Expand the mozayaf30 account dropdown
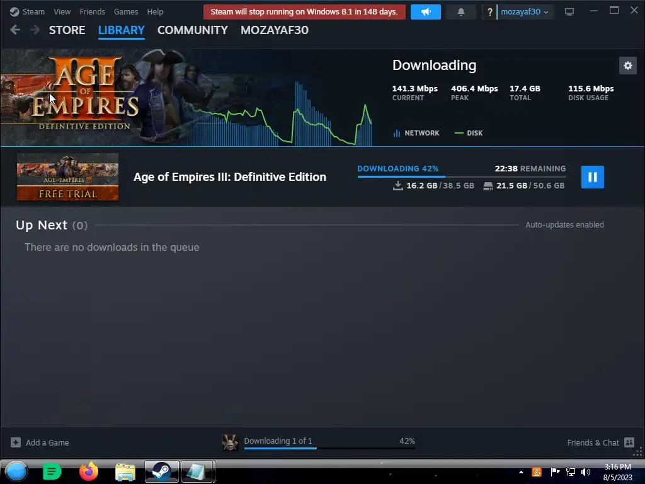The width and height of the screenshot is (645, 484). 524,12
